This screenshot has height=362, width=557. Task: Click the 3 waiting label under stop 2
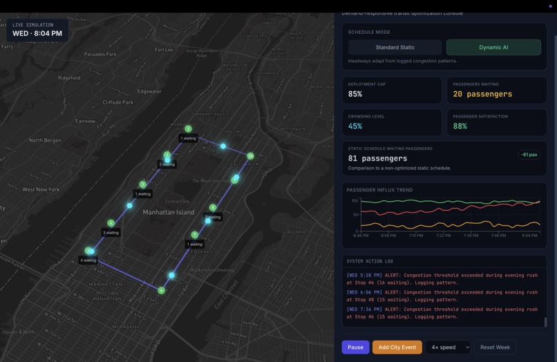(167, 164)
